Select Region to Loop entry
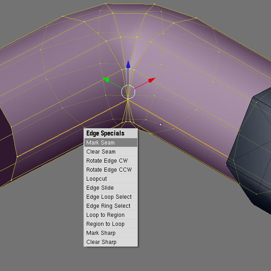This screenshot has height=271, width=271. pos(111,224)
